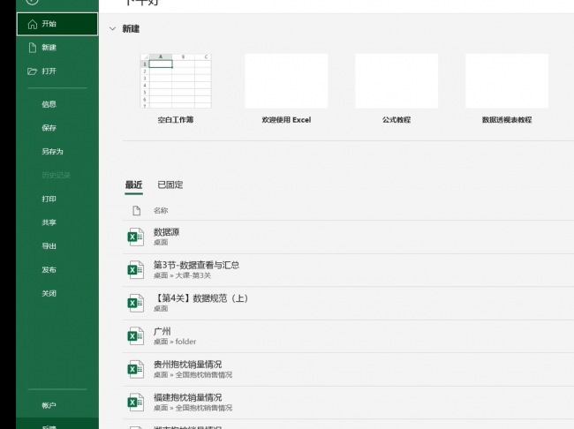
Task: Click the Excel icon for 广州
Action: (135, 336)
